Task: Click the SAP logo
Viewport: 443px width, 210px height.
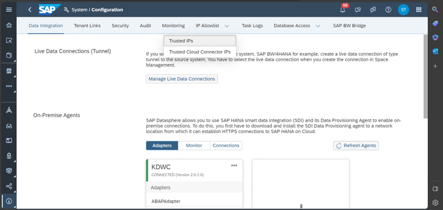Action: pyautogui.click(x=50, y=10)
